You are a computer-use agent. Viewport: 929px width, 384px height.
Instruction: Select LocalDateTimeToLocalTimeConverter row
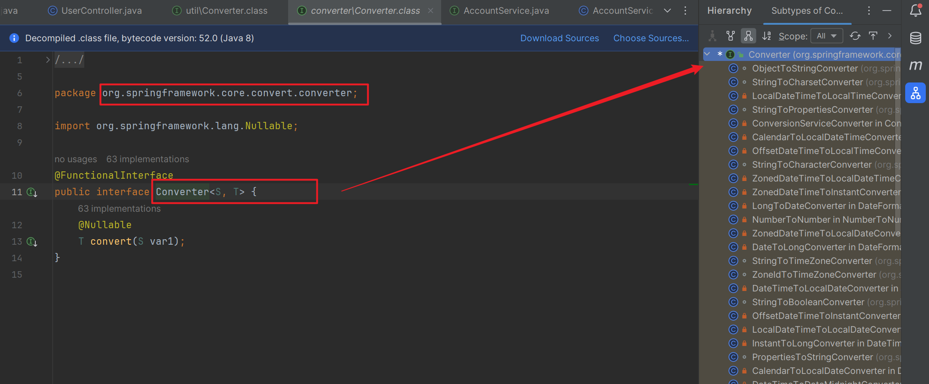point(802,96)
